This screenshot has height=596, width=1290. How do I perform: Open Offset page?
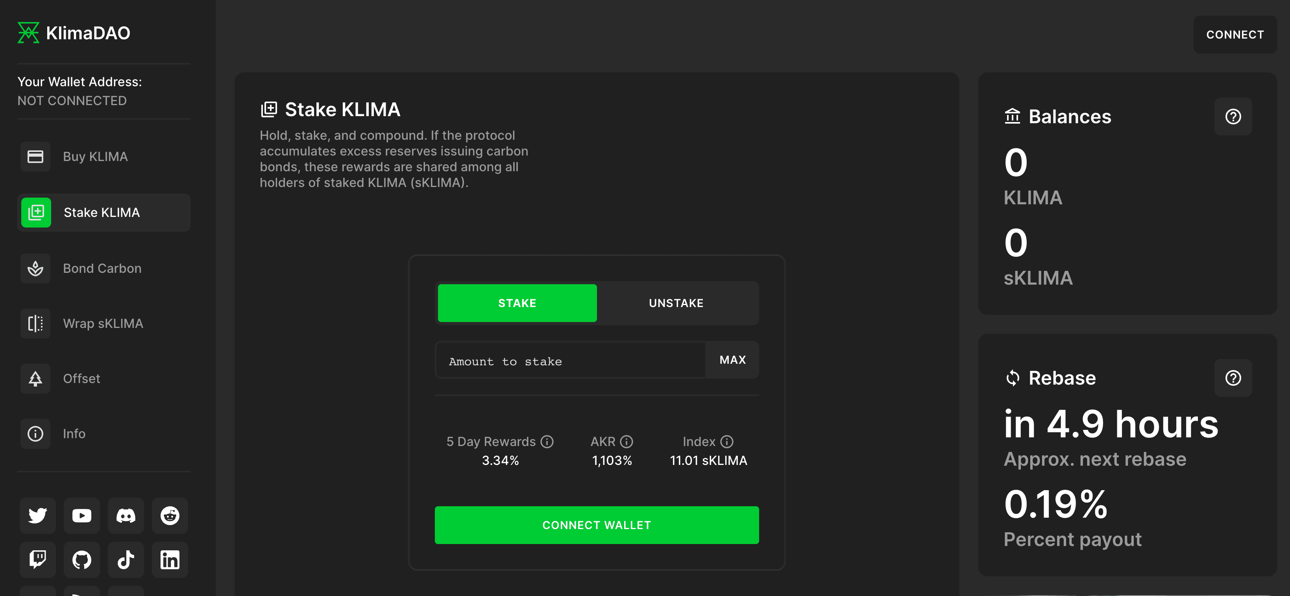click(x=81, y=378)
